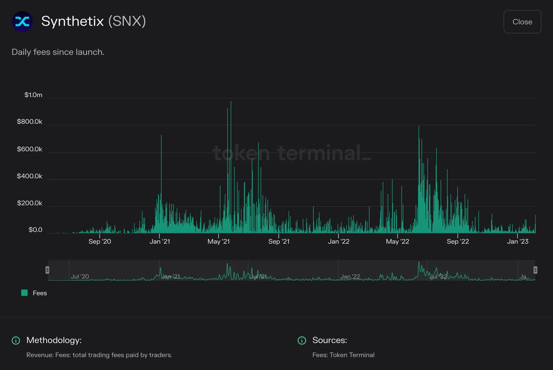Click the $600.0k y-axis label
Image resolution: width=553 pixels, height=370 pixels.
tap(30, 149)
